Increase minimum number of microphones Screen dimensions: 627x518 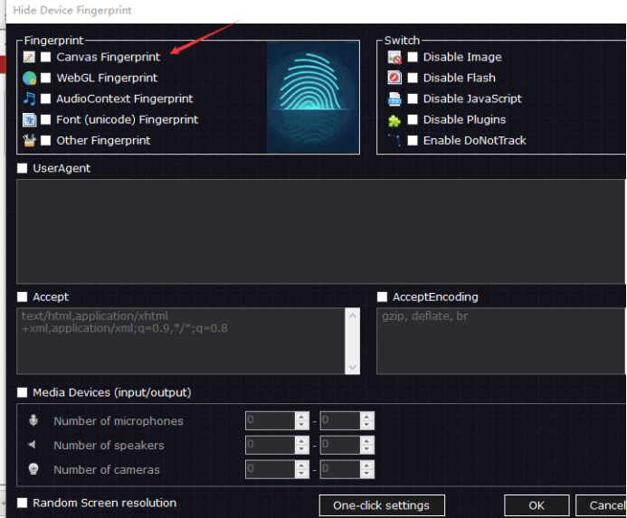tap(302, 417)
